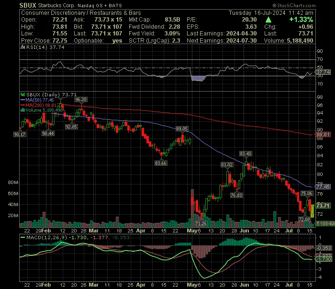
Task: Click the 83.43 peak price label
Action: pos(246,153)
